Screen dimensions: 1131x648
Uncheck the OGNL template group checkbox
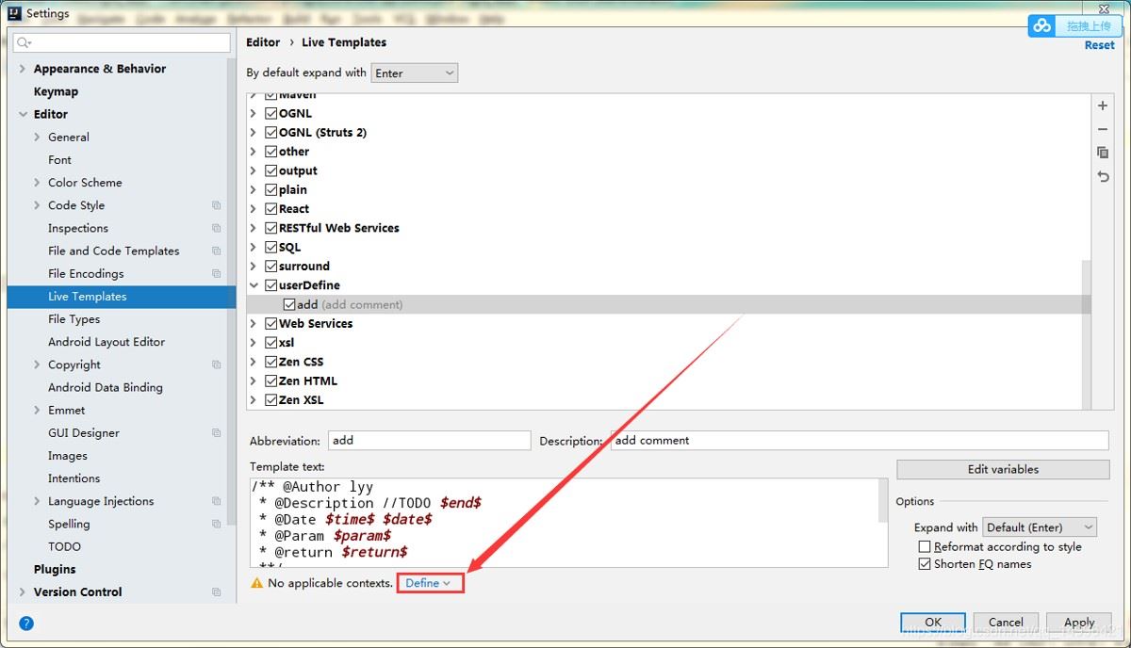(x=271, y=113)
